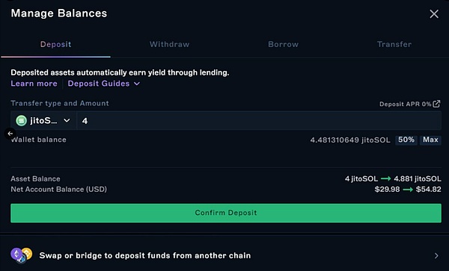Switch to the Withdraw tab
This screenshot has height=271, width=449.
point(169,44)
